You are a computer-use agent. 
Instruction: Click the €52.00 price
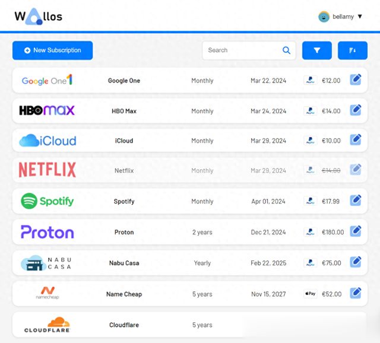coord(331,294)
